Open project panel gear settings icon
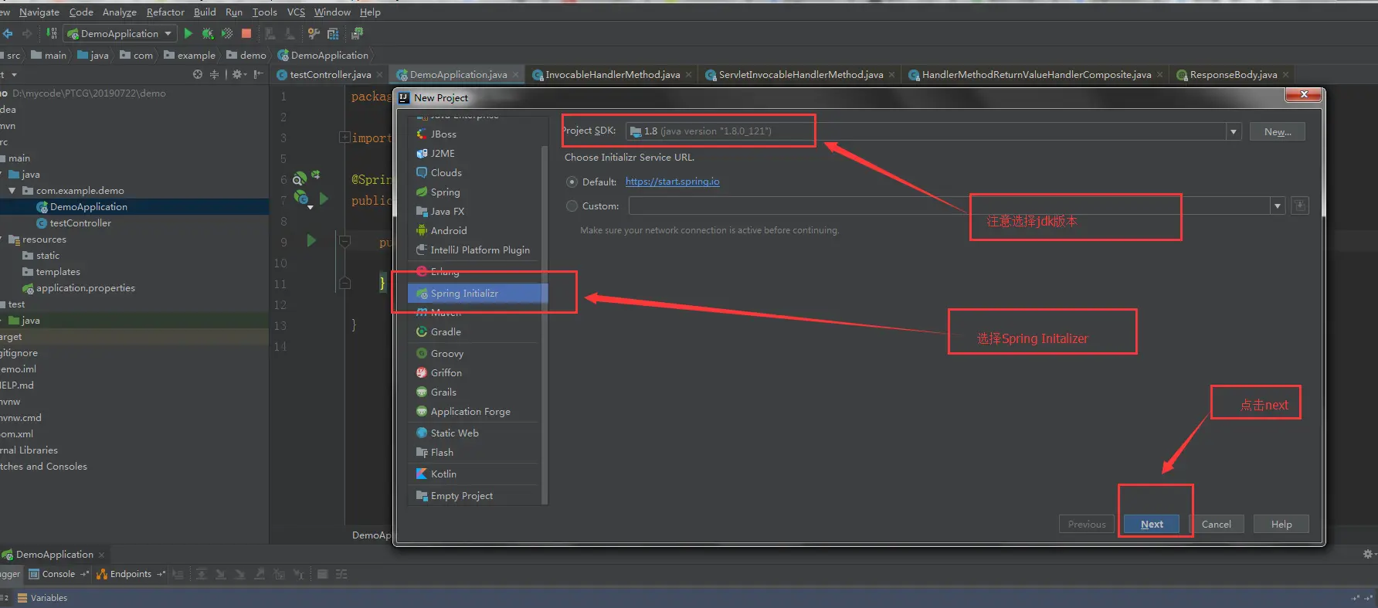1378x608 pixels. pyautogui.click(x=238, y=74)
